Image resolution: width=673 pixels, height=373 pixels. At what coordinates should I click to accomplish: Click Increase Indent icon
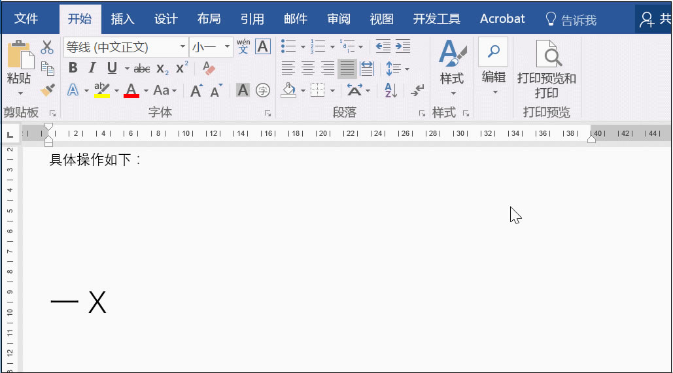403,46
